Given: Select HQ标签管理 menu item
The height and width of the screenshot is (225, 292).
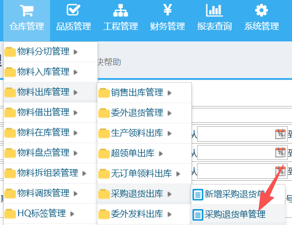Looking at the screenshot, I should pyautogui.click(x=41, y=213).
